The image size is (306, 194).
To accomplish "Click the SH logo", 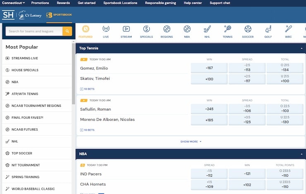I will coord(8,15).
